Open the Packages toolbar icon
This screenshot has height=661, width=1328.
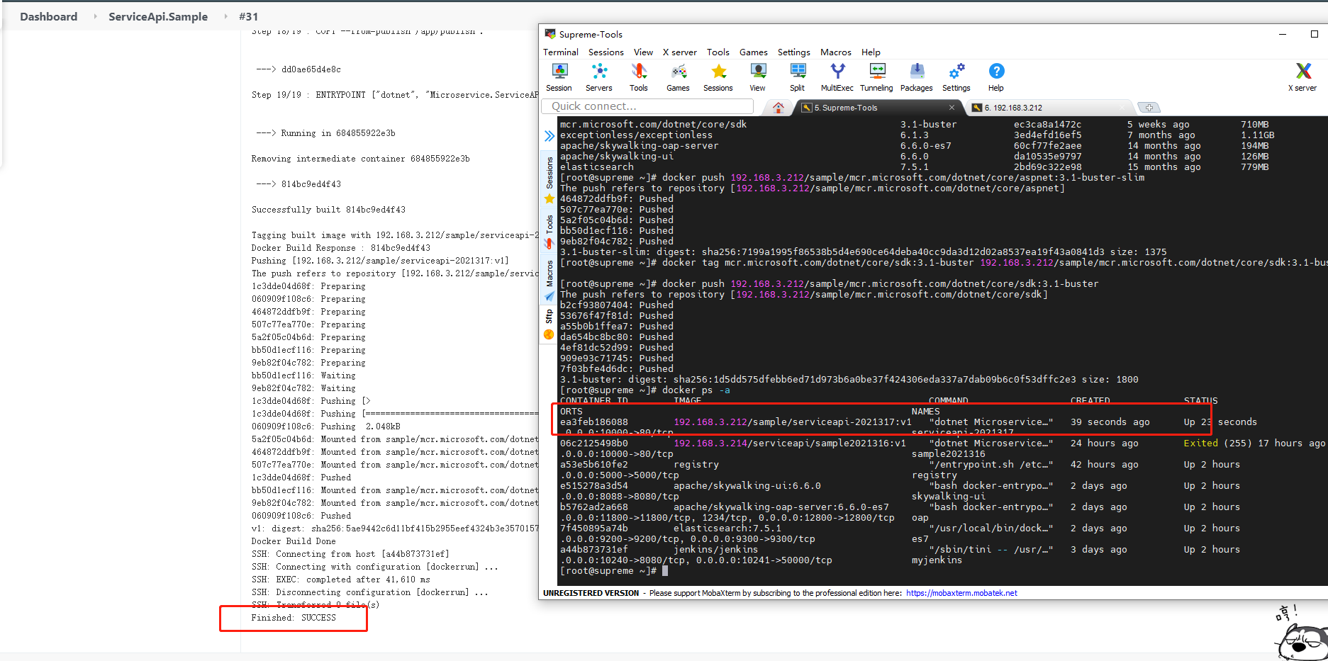(917, 77)
